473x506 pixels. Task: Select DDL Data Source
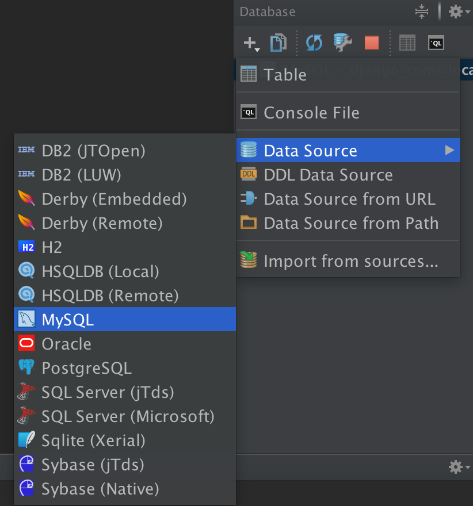tap(348, 175)
